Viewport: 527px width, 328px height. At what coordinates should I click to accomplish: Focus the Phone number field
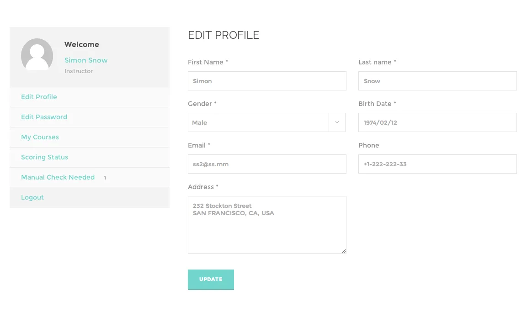tap(437, 164)
